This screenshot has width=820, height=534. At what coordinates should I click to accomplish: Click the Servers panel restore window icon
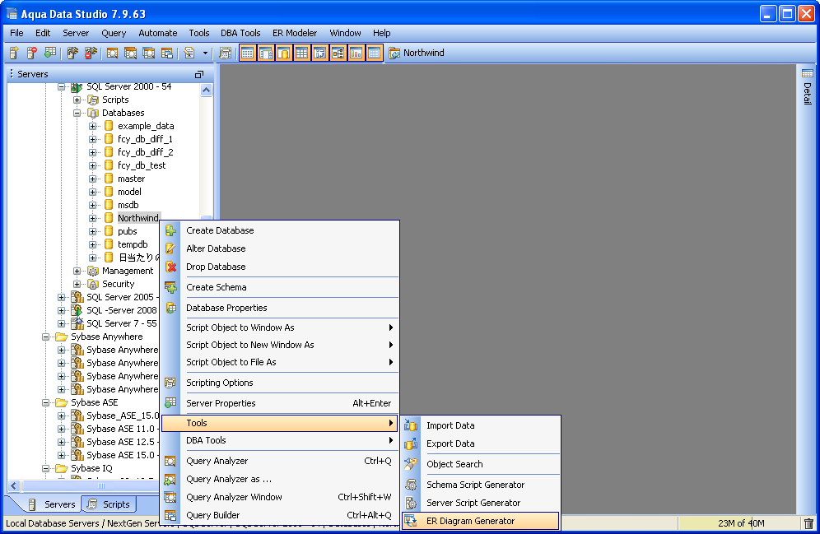point(198,74)
